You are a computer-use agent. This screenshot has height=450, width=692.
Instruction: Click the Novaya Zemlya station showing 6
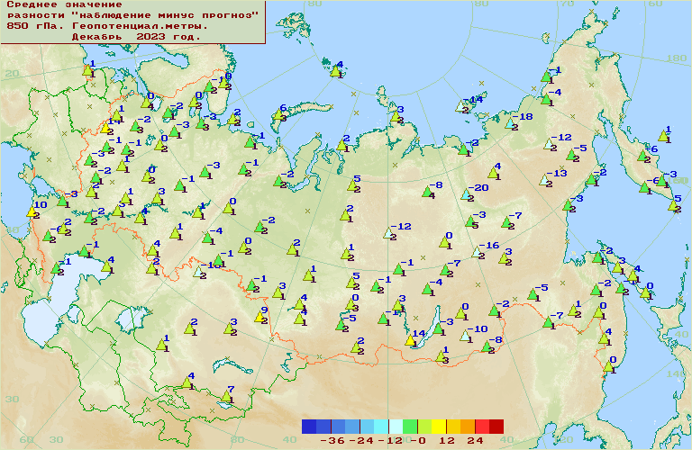click(278, 114)
